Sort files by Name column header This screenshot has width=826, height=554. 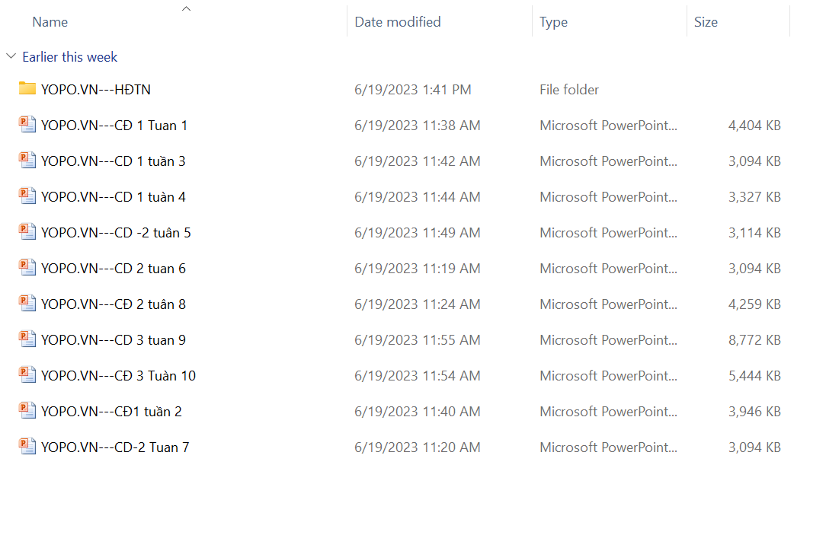[50, 22]
